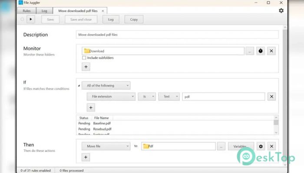Click the Pdf destination folder field
This screenshot has height=173, width=304.
[178, 146]
